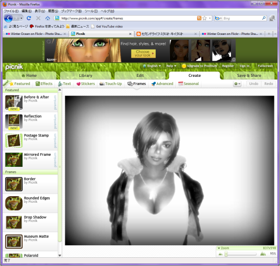This screenshot has width=280, height=266.
Task: Open the browser home page icon
Action: [47, 18]
